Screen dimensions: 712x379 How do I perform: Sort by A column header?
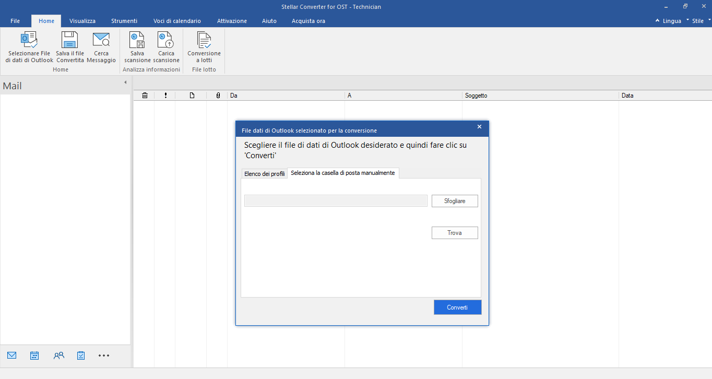click(404, 96)
